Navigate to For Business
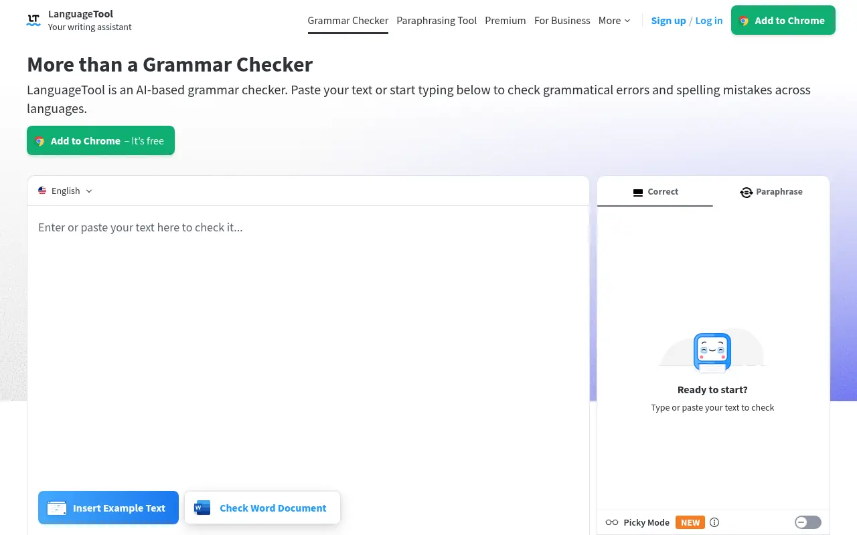857x535 pixels. click(x=562, y=21)
